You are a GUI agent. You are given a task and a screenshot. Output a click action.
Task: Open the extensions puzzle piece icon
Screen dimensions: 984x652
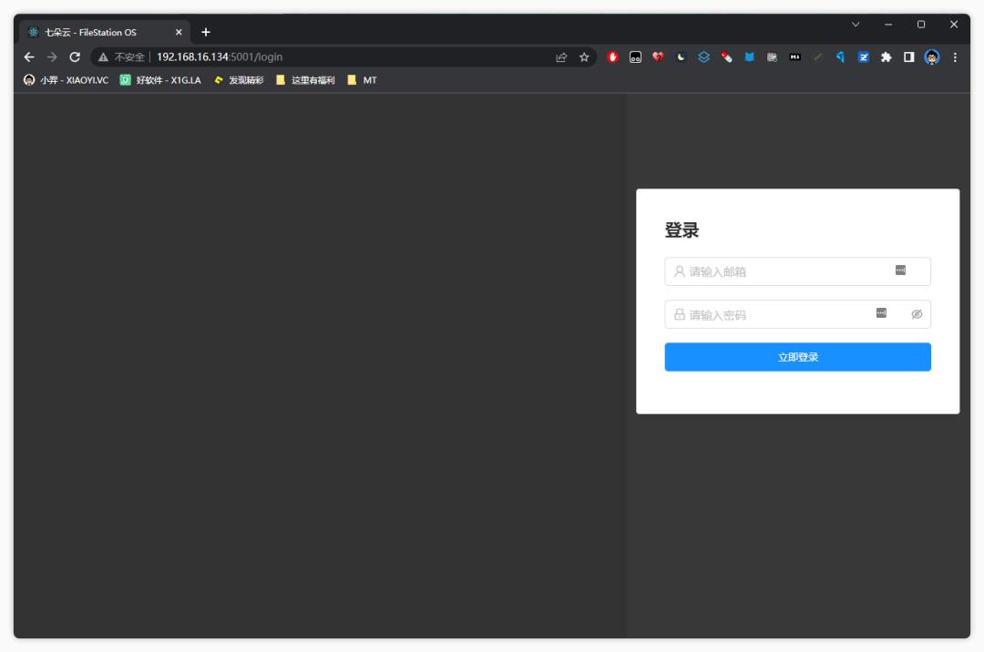click(x=886, y=56)
